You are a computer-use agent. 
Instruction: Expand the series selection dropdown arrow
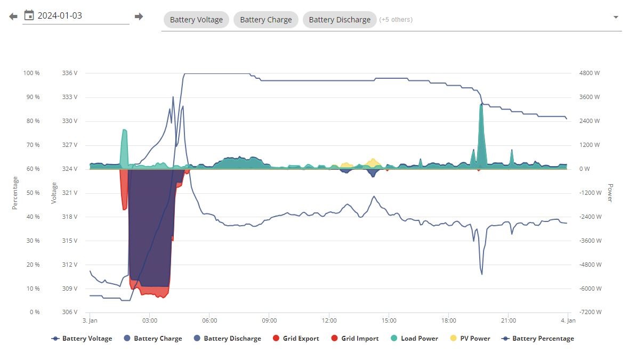click(616, 17)
